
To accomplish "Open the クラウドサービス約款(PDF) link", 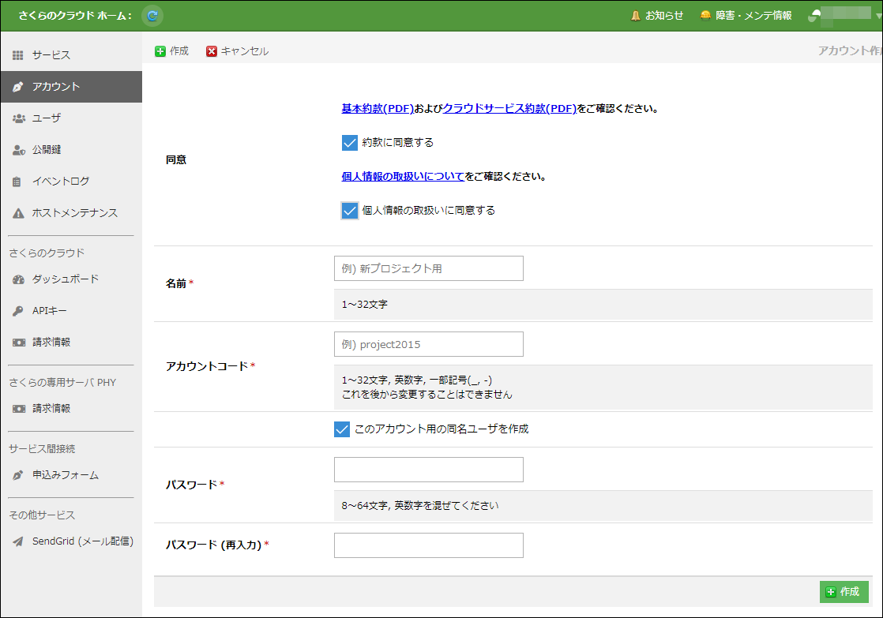I will (509, 109).
